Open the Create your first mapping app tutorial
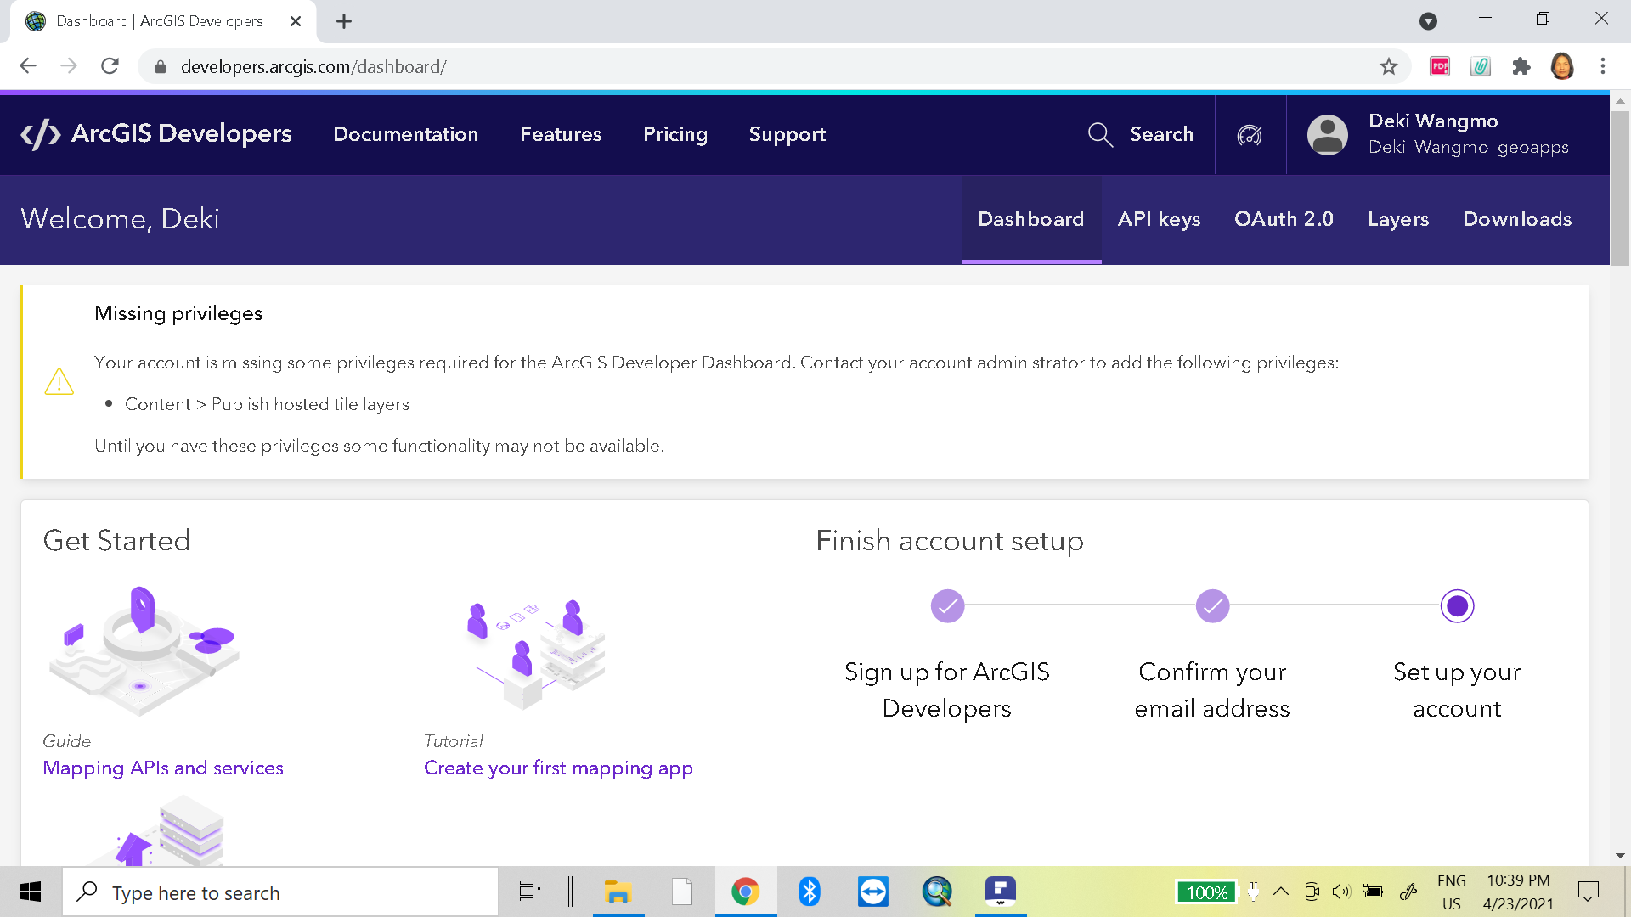Image resolution: width=1631 pixels, height=917 pixels. [558, 768]
